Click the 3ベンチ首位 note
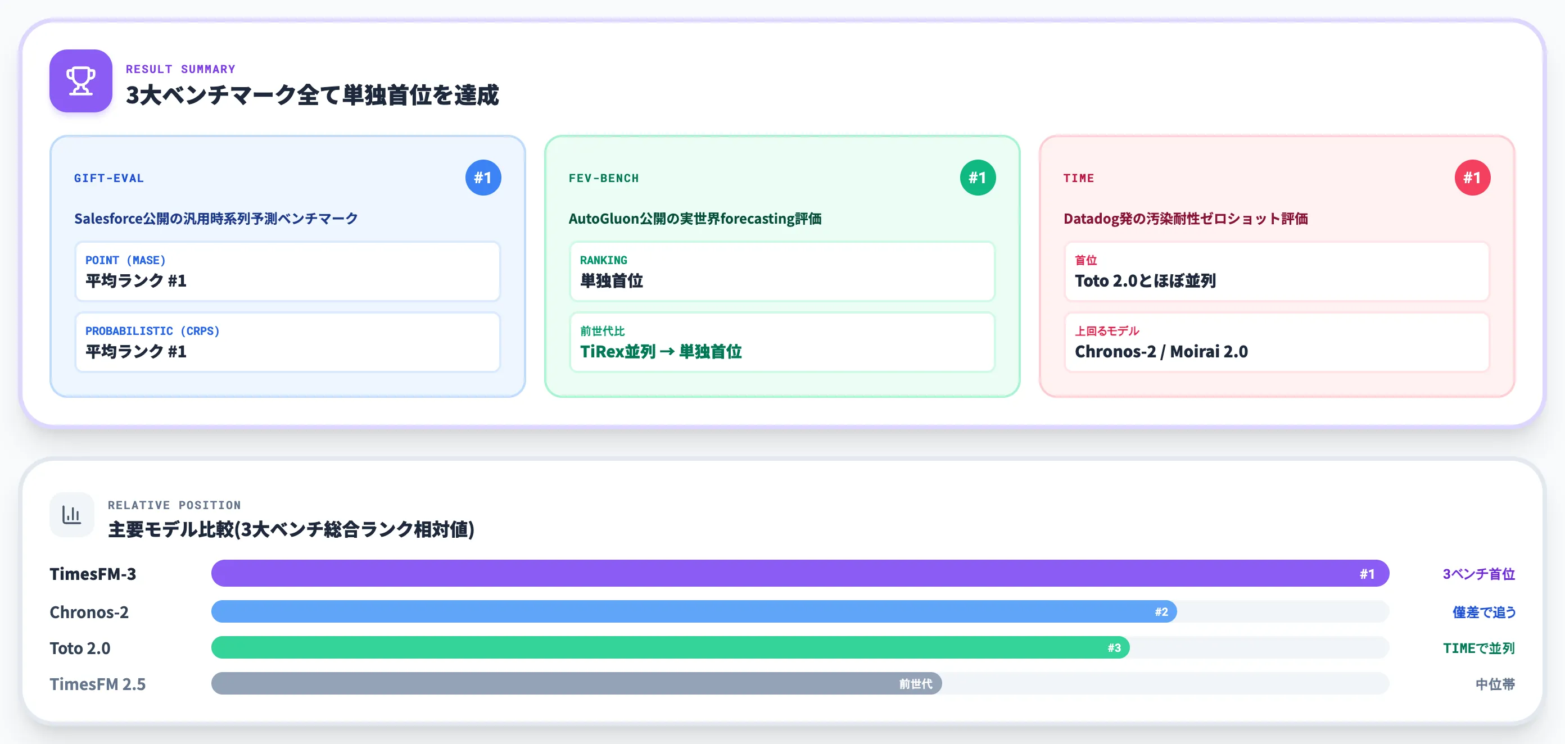Screen dimensions: 1565x744 pos(1479,574)
